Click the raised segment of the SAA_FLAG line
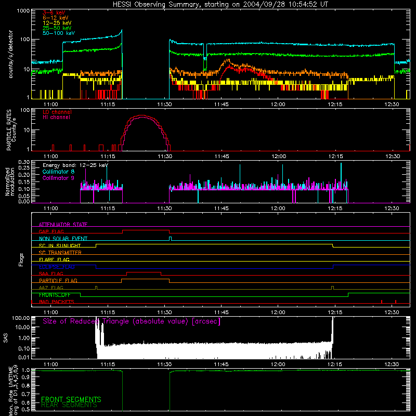416x416 pixels. (144, 272)
